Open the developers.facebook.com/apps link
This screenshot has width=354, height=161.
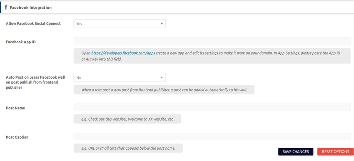[123, 53]
